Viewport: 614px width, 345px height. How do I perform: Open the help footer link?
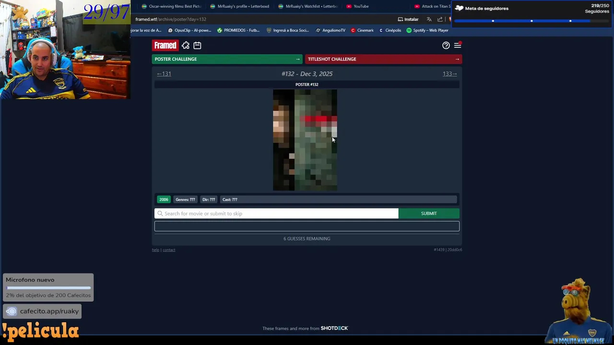[155, 250]
